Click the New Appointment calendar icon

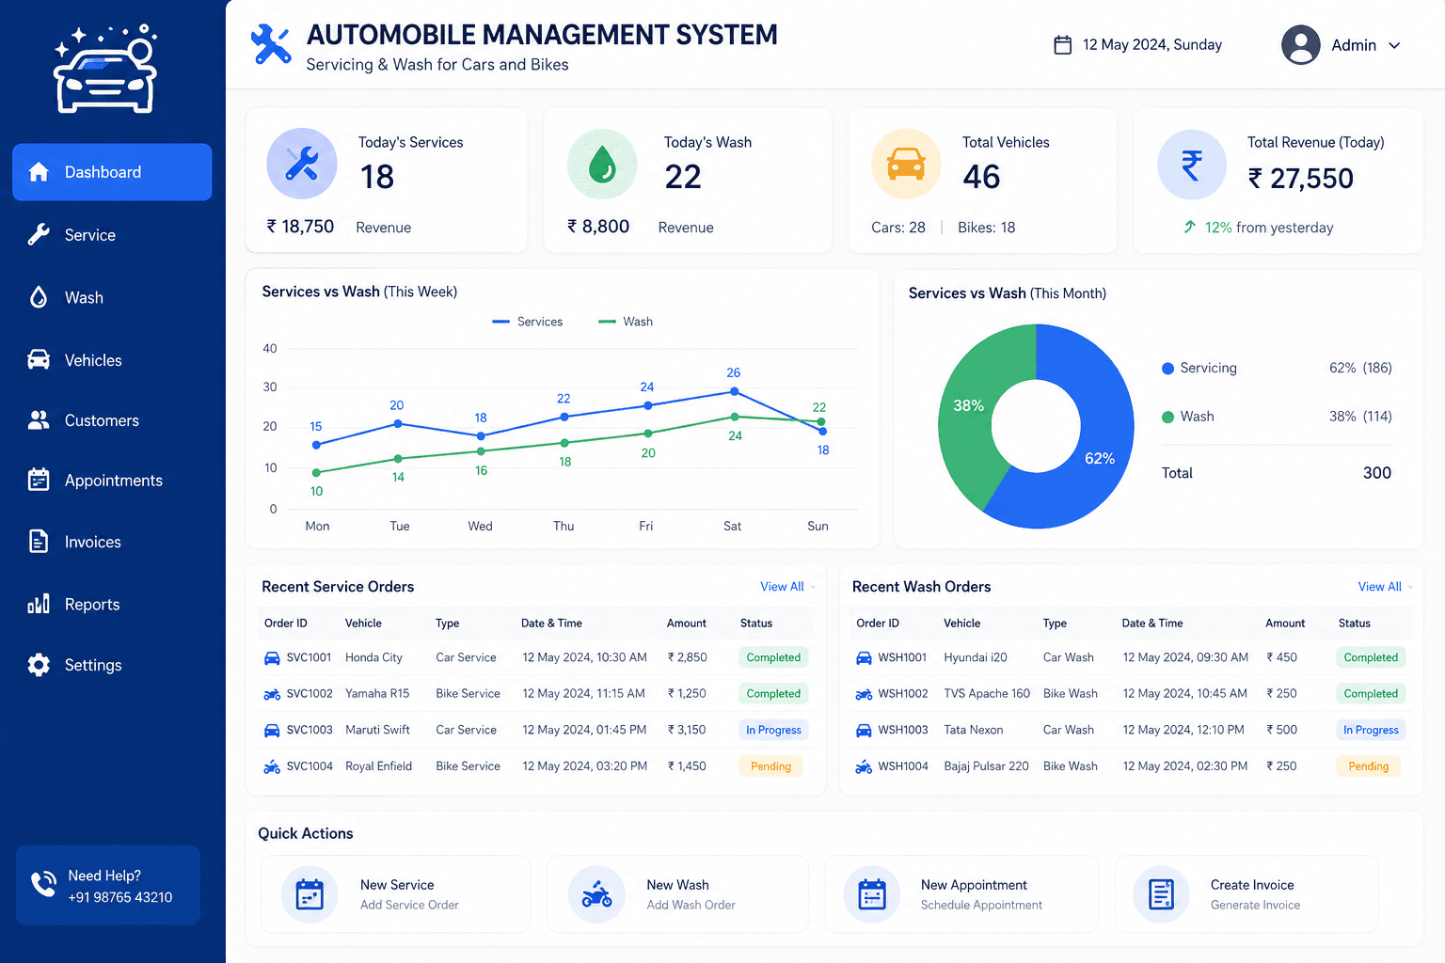click(x=872, y=894)
